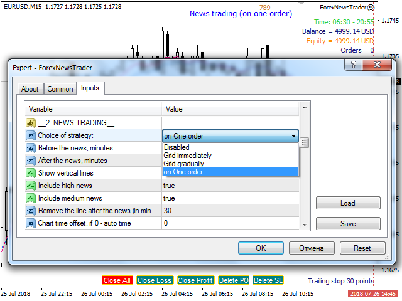Select the Before the news, minutes row

click(x=94, y=148)
